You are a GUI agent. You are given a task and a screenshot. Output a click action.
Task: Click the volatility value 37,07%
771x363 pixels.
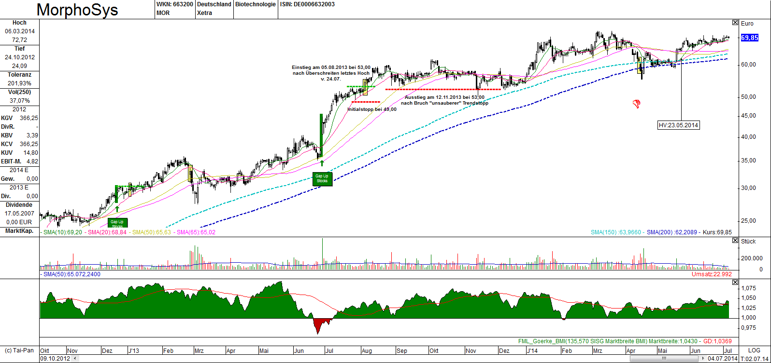[19, 101]
